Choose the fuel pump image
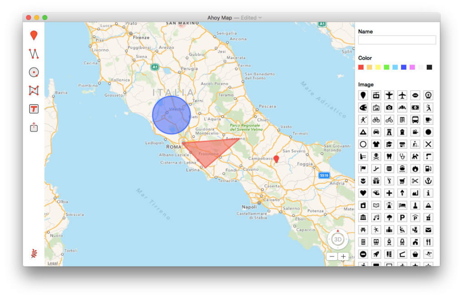463x299 pixels. point(428,168)
